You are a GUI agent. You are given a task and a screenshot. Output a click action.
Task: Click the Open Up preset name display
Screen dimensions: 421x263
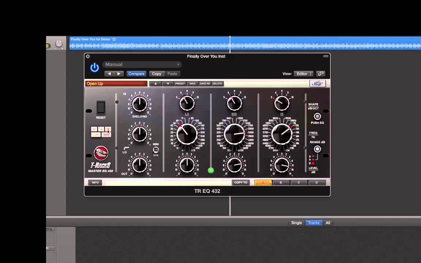tap(116, 84)
